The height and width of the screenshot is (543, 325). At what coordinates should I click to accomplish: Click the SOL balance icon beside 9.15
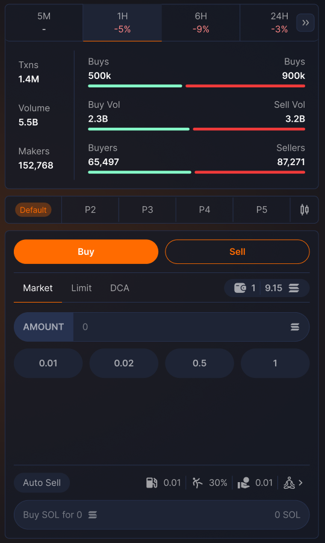(294, 288)
